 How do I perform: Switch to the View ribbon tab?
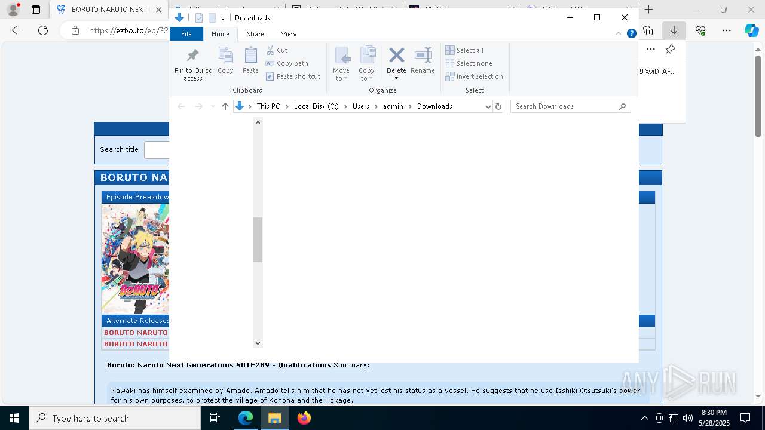point(289,34)
